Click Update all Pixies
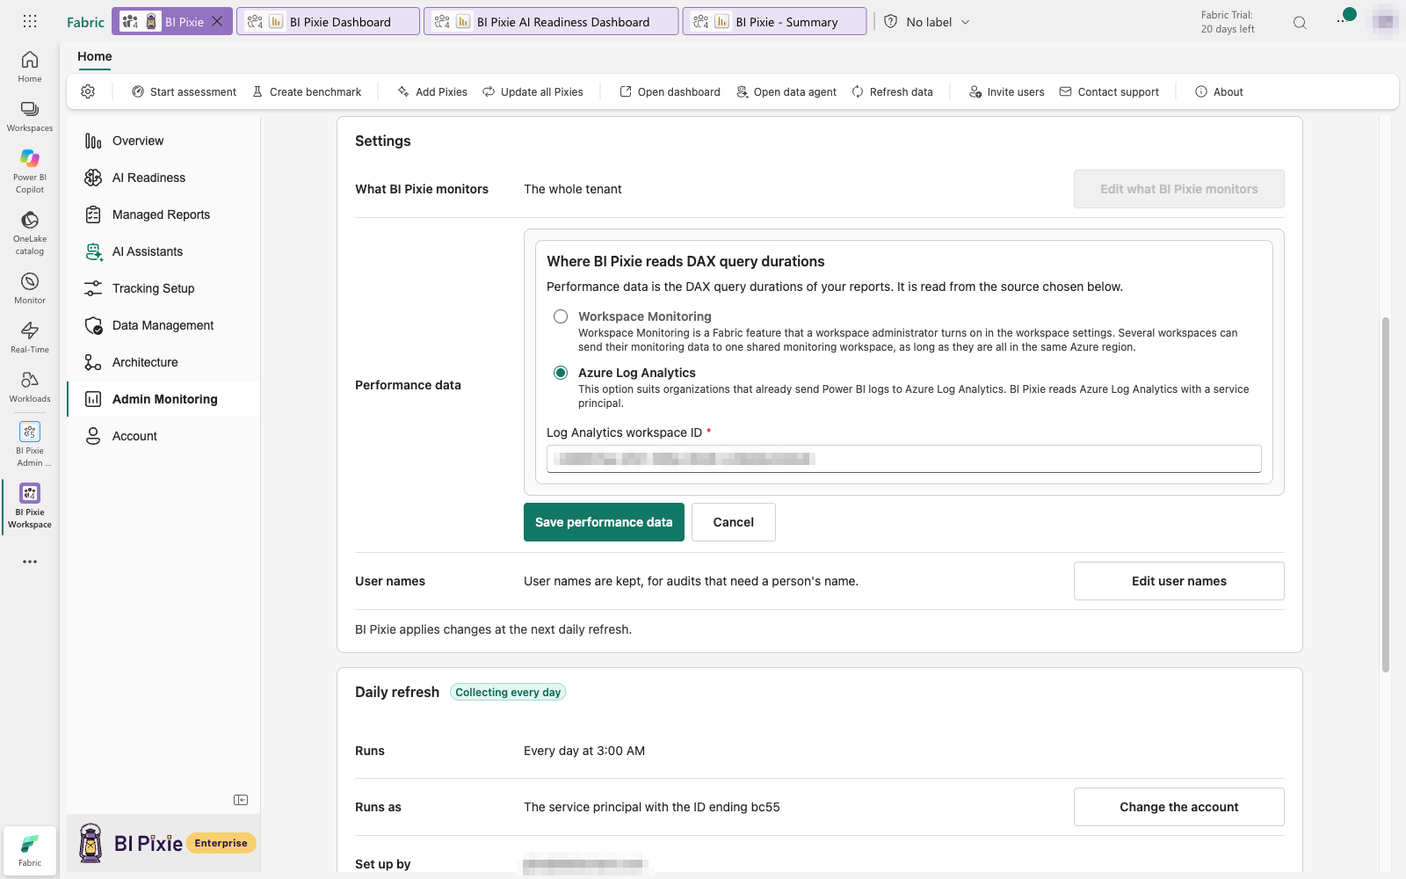Viewport: 1406px width, 879px height. click(x=533, y=91)
